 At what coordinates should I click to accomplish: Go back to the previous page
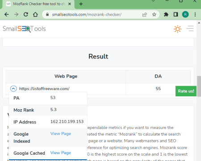pyautogui.click(x=7, y=14)
